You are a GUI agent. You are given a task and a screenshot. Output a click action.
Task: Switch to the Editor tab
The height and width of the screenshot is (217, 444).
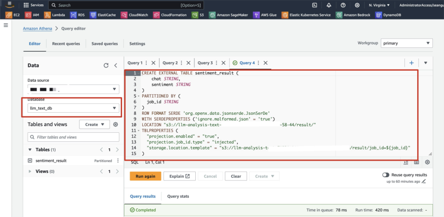[35, 44]
